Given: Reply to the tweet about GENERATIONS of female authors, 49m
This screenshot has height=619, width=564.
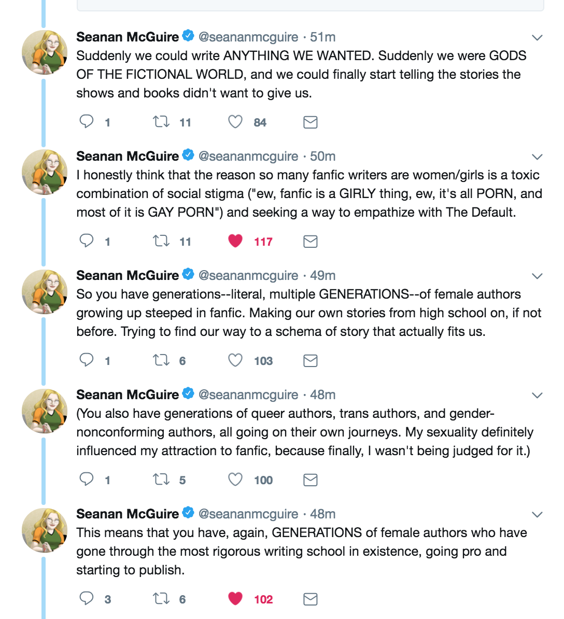Looking at the screenshot, I should [87, 360].
